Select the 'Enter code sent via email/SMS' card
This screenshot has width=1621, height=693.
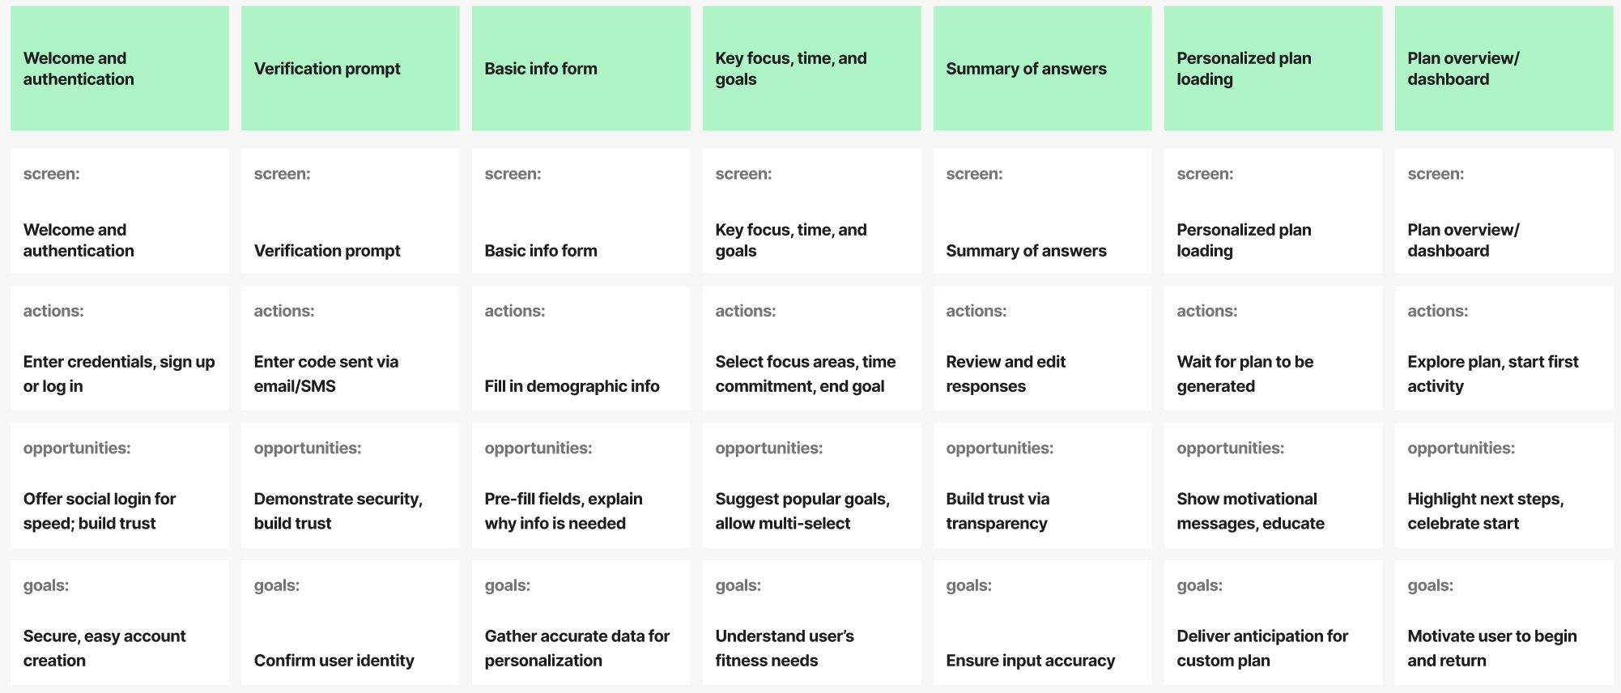click(350, 348)
